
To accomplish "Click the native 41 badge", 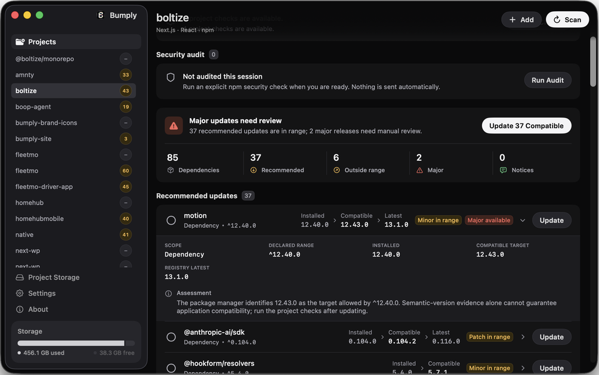I will (126, 234).
